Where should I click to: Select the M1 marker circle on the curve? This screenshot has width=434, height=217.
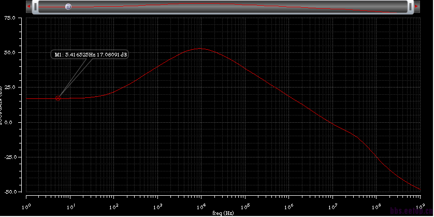pos(58,98)
